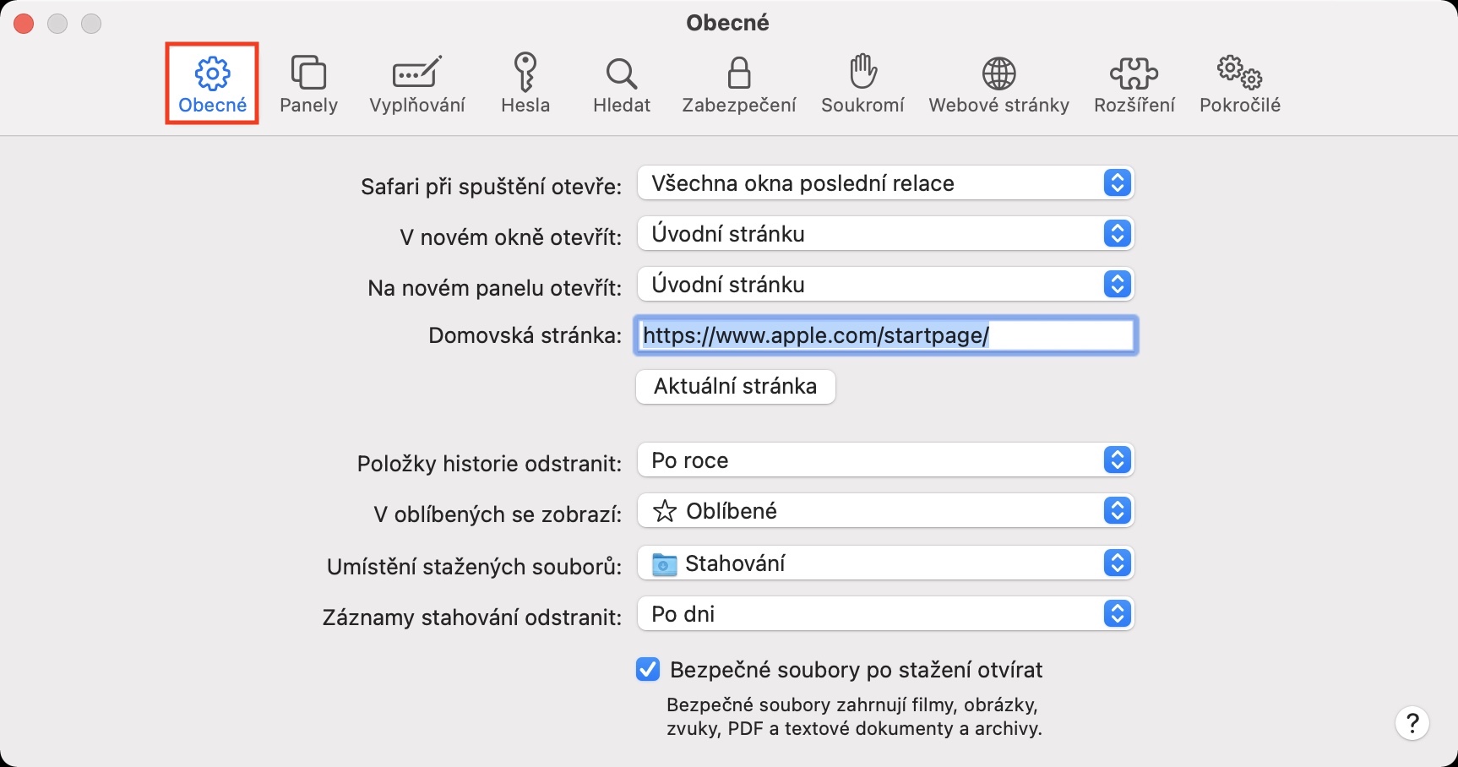1458x767 pixels.
Task: Click the Domovská stránka URL field
Action: pyautogui.click(x=885, y=335)
